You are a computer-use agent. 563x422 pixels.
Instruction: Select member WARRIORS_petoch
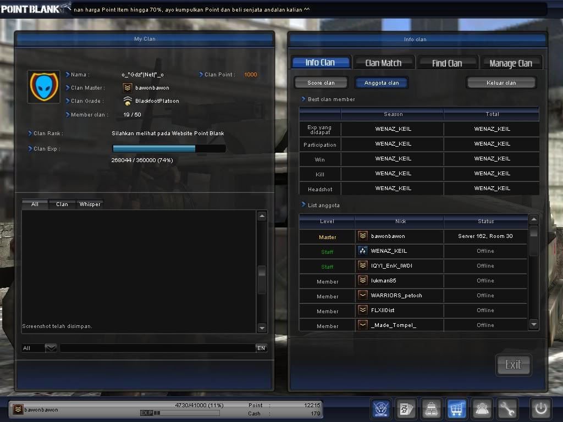(x=413, y=295)
